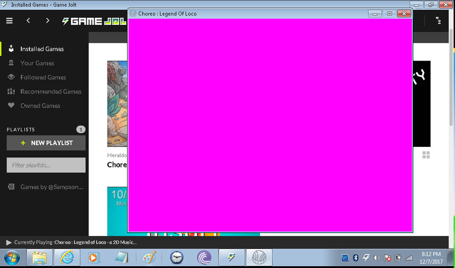Open Windows Explorer from the taskbar
455x268 pixels.
(40, 257)
